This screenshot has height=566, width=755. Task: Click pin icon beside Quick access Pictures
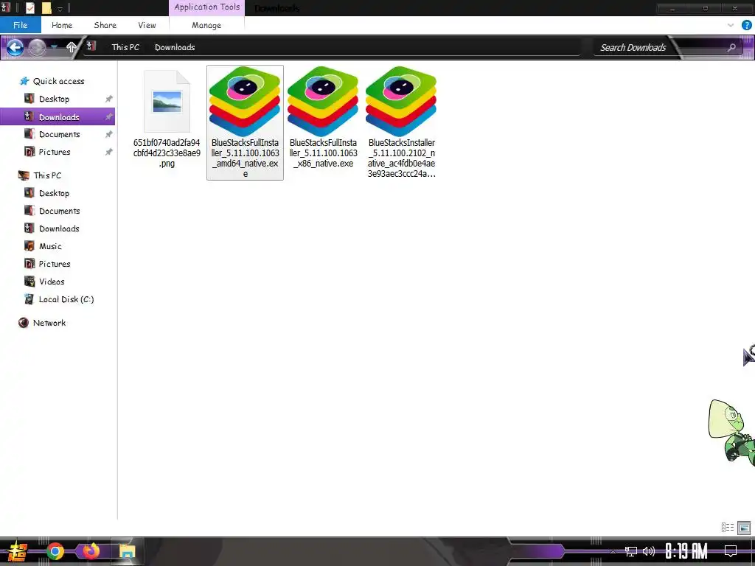click(109, 152)
